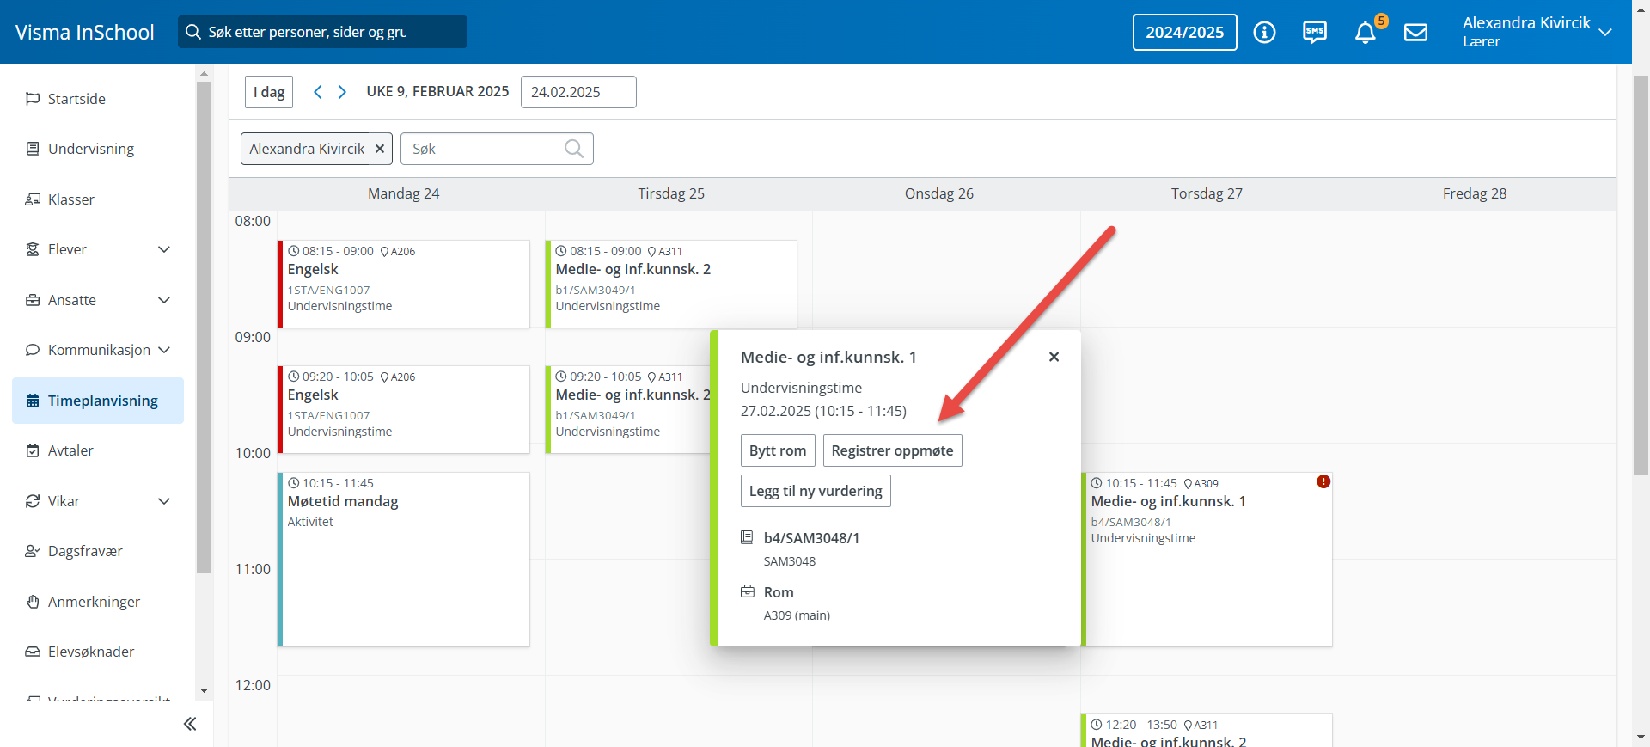Remove Alexandra Kivircik filter chip
1650x747 pixels.
379,149
